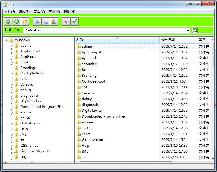The width and height of the screenshot is (217, 172).
Task: Select Help in the file list
Action: [85, 145]
